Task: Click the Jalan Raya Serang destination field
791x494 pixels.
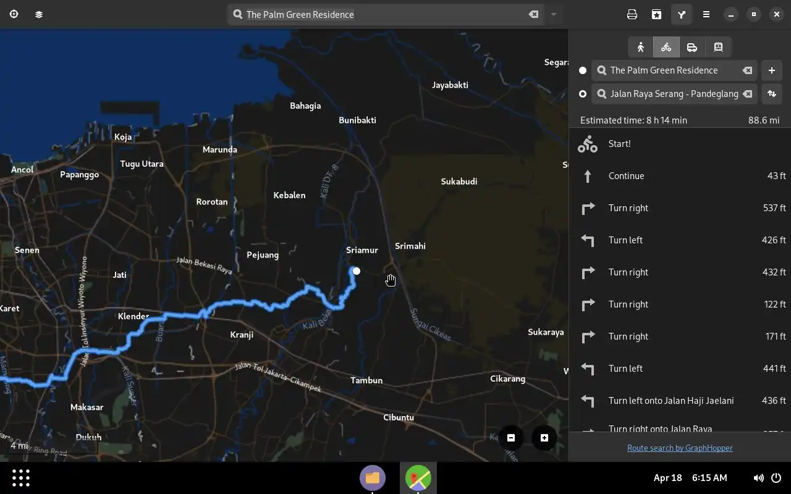Action: coord(674,94)
